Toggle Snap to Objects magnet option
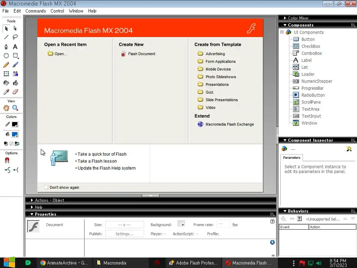Viewport: 357px width, 268px height. pos(7,161)
